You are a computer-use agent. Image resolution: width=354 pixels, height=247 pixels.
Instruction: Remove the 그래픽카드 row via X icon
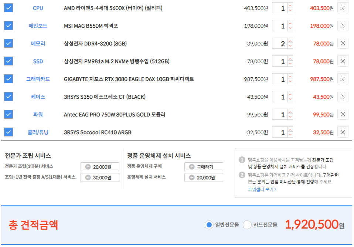pyautogui.click(x=343, y=79)
